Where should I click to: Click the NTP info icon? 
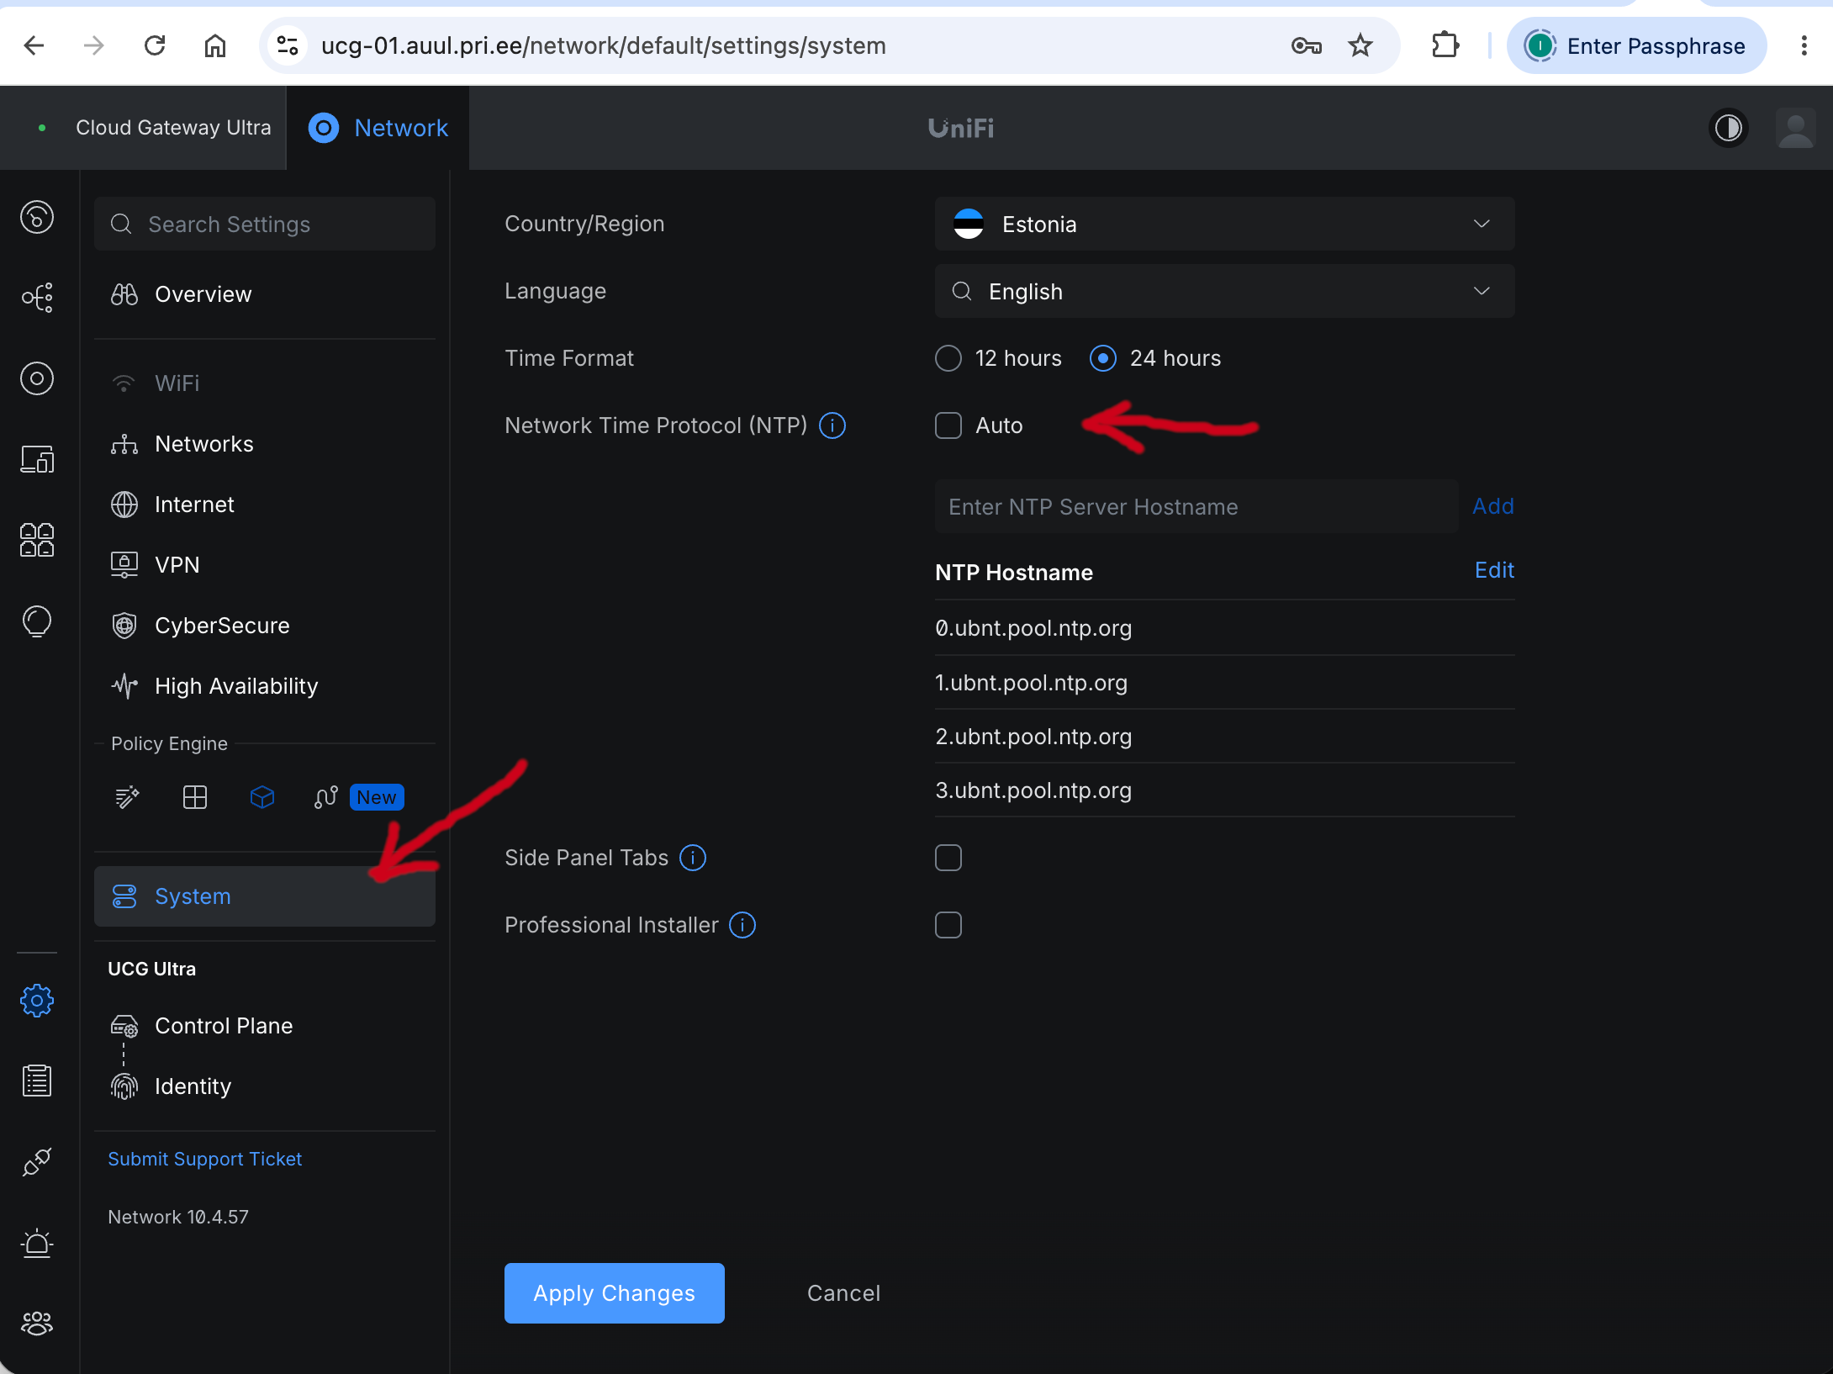tap(832, 425)
